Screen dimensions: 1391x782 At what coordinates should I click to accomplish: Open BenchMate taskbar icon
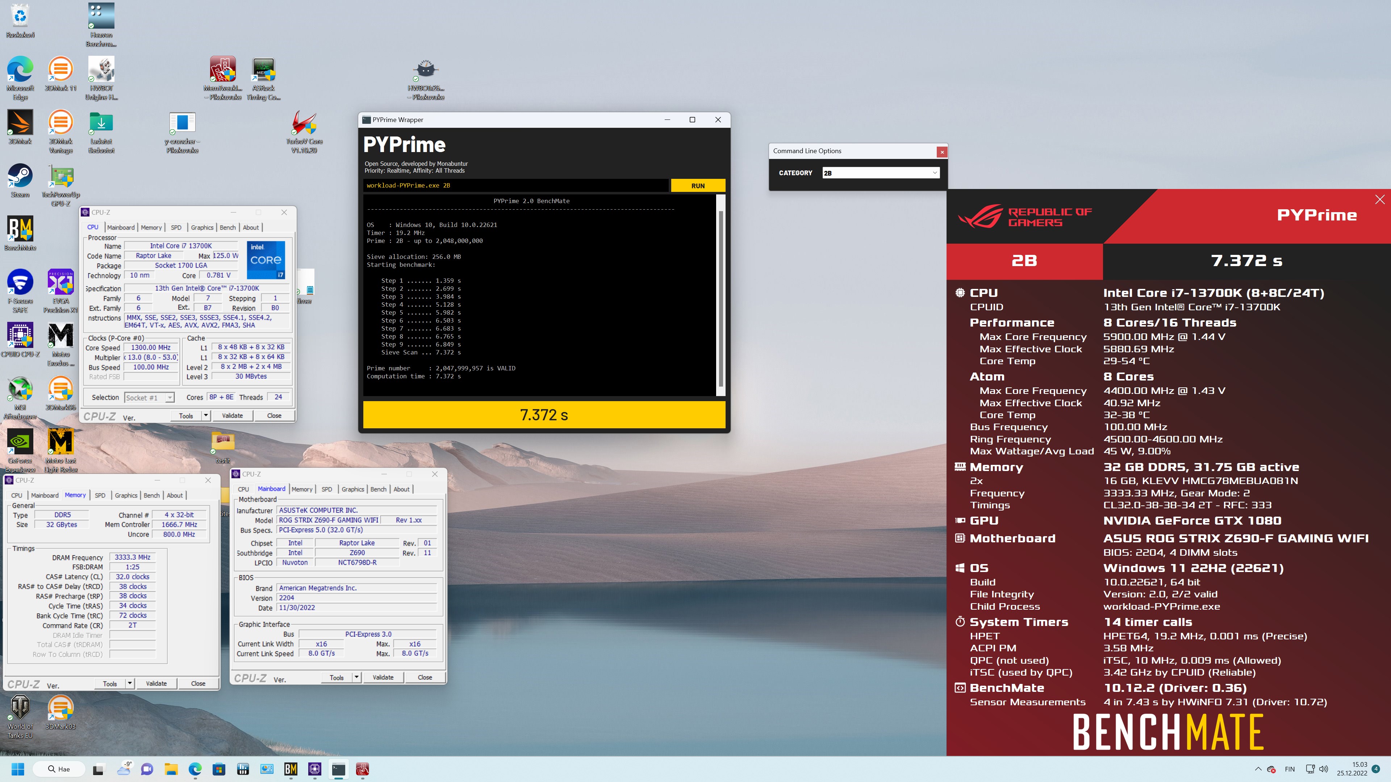point(291,769)
